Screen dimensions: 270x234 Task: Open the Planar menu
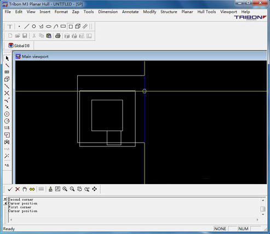point(187,12)
